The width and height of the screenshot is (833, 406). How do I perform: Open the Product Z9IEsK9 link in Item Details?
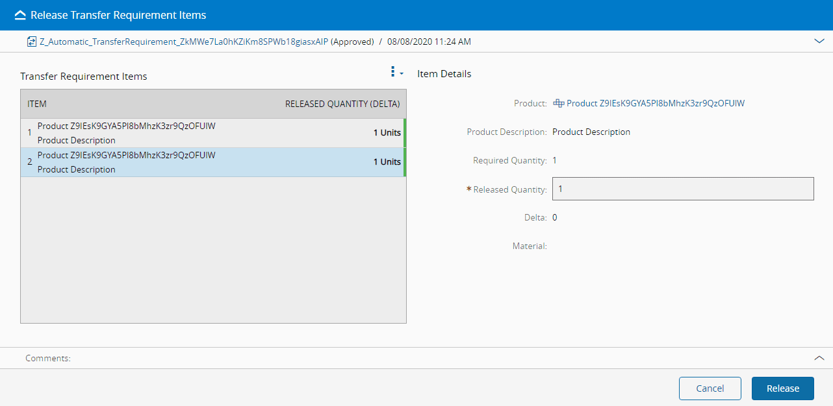coord(655,103)
